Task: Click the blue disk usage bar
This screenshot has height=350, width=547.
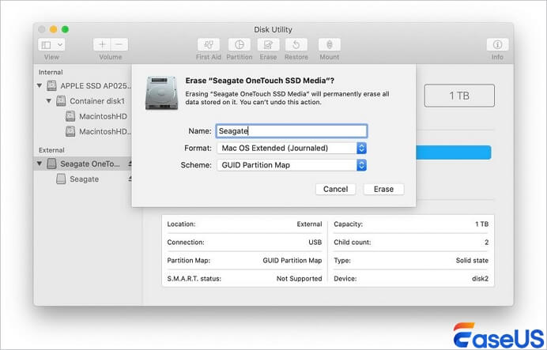Action: click(x=454, y=152)
